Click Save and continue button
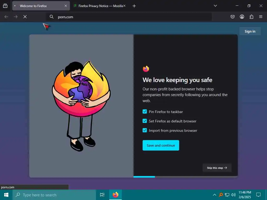The width and height of the screenshot is (267, 200). point(161,145)
